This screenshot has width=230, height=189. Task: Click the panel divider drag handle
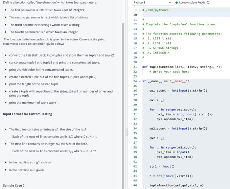point(126,132)
